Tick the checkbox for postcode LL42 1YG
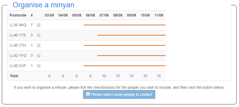The image size is (239, 107). click(39, 56)
